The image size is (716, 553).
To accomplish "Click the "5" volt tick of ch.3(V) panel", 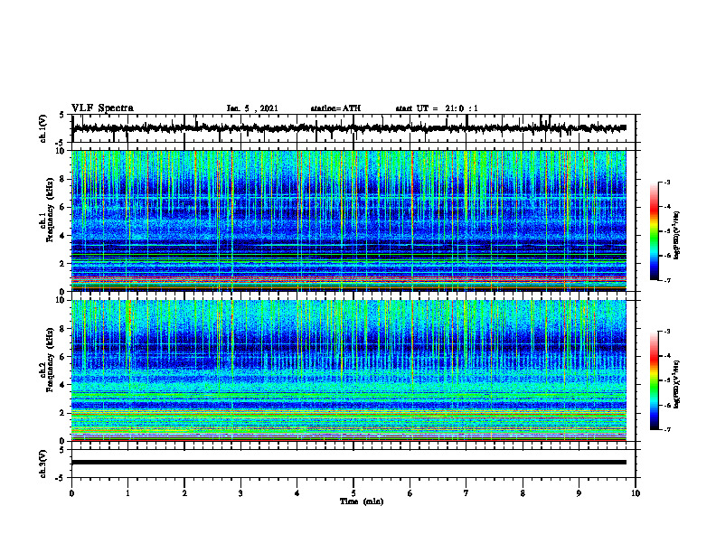I will (62, 451).
